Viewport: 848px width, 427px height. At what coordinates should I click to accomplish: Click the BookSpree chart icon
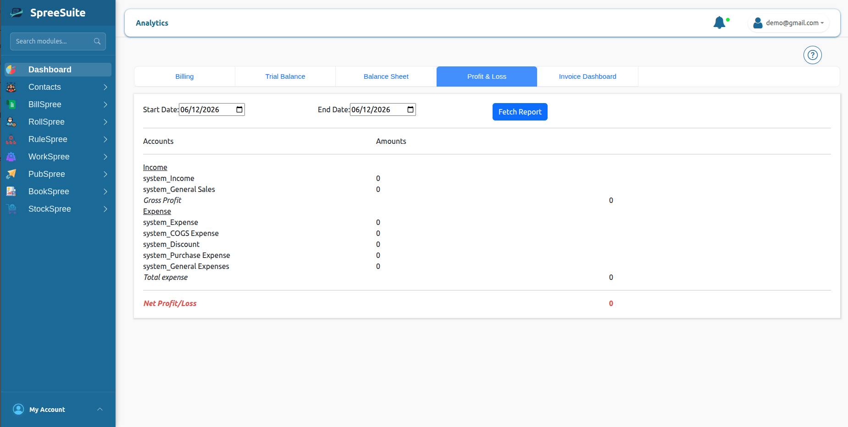[x=11, y=192]
